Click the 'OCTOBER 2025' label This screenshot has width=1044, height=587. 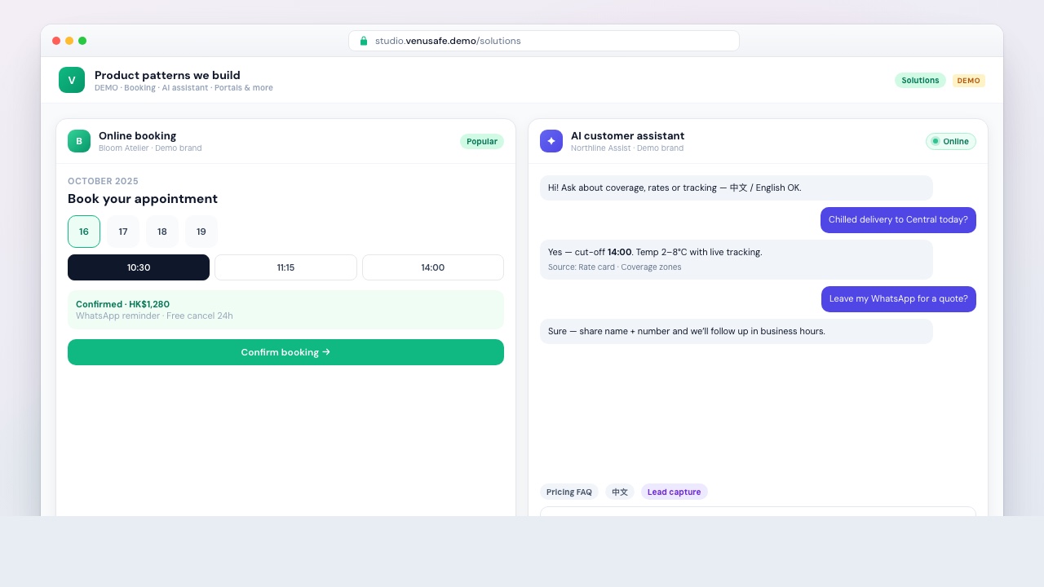pos(103,181)
